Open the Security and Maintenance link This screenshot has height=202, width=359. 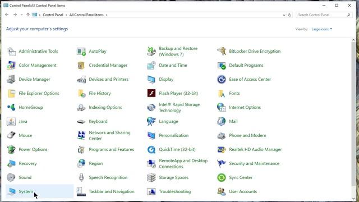coord(254,163)
